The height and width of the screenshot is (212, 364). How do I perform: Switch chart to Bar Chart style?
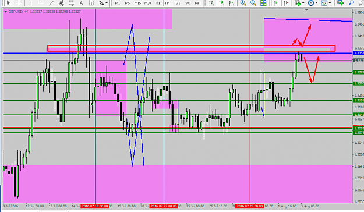pos(211,3)
